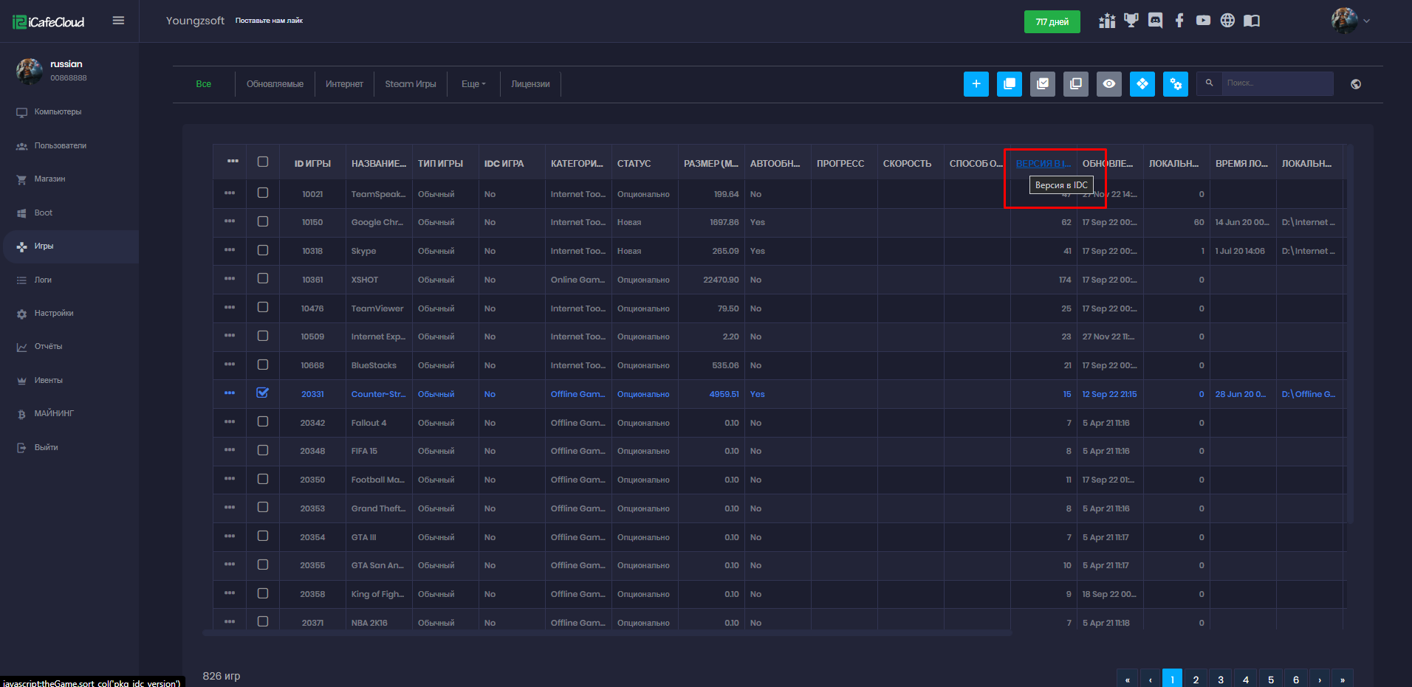The image size is (1412, 687).
Task: Open Магазин in the sidebar
Action: 49,179
